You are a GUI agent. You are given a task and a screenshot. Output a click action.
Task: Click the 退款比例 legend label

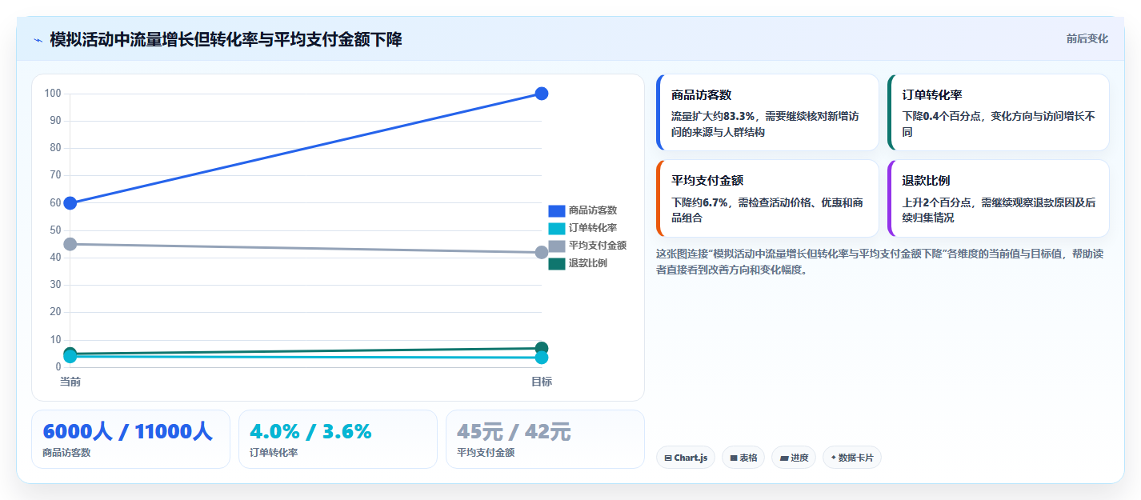[587, 263]
